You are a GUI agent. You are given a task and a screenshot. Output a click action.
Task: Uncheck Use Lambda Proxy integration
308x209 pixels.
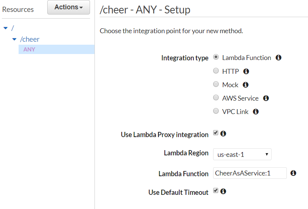(x=216, y=133)
